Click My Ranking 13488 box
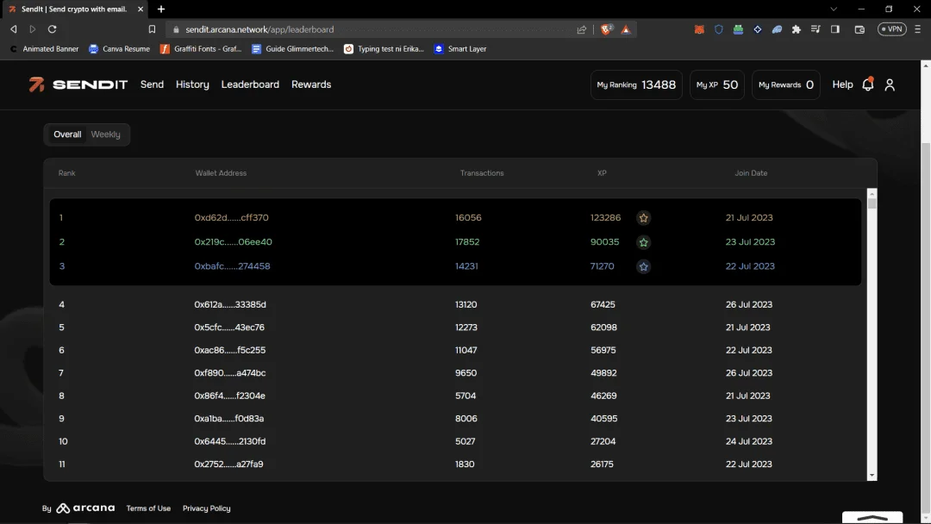 (636, 84)
